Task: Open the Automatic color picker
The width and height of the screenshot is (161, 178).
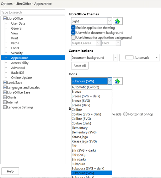Action: pyautogui.click(x=140, y=58)
